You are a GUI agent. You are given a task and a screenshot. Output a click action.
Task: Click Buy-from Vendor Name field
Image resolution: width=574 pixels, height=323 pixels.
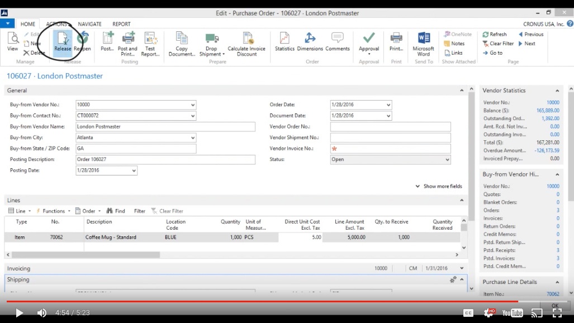[x=165, y=127]
